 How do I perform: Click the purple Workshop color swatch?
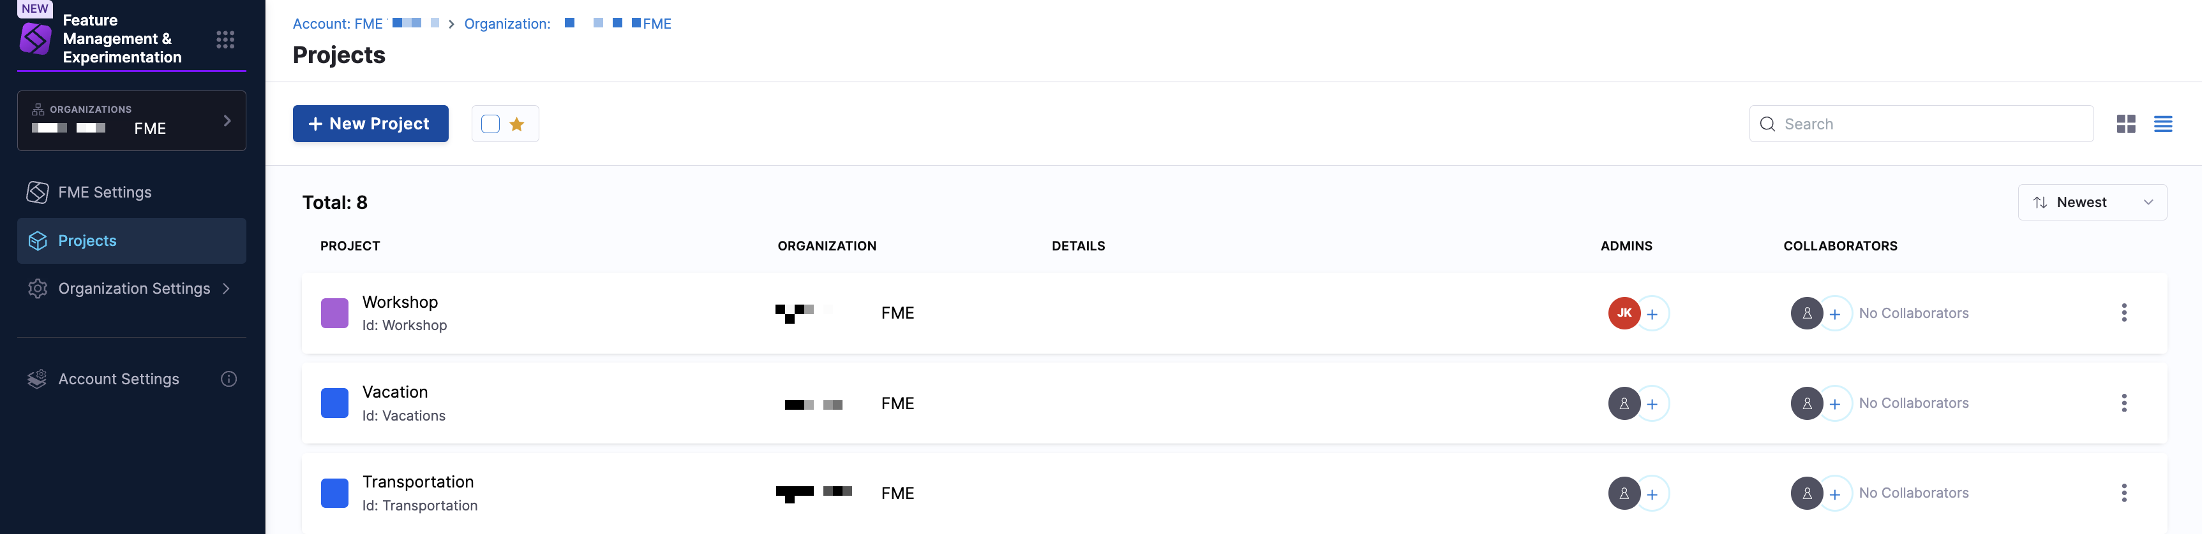(x=334, y=313)
